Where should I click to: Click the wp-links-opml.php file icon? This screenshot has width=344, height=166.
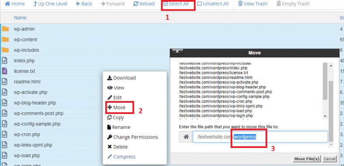click(x=4, y=145)
